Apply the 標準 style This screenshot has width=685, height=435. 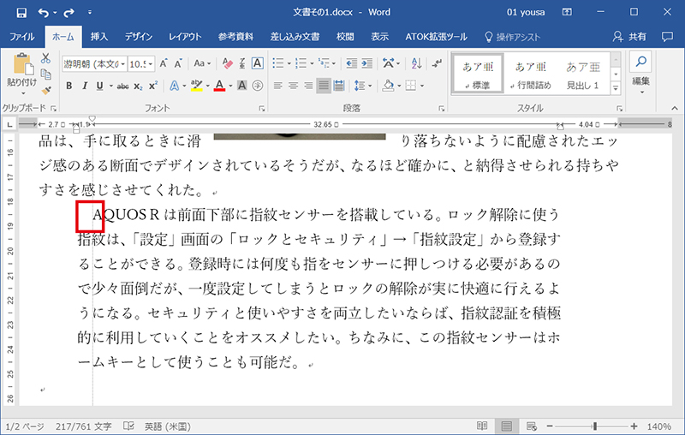click(478, 74)
